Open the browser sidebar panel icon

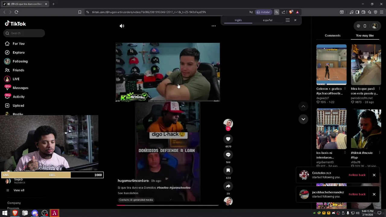pos(357,12)
